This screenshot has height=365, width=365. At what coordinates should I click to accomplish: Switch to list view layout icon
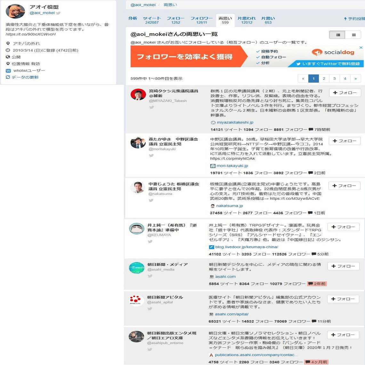[x=338, y=35]
